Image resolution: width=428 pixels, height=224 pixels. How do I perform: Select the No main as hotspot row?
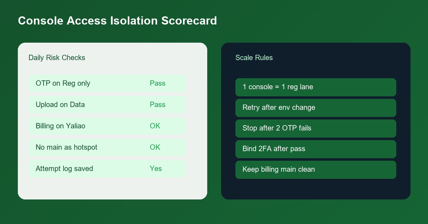(107, 148)
